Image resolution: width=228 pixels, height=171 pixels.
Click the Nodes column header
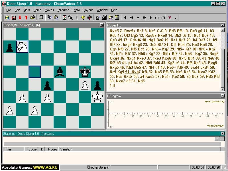point(52,149)
